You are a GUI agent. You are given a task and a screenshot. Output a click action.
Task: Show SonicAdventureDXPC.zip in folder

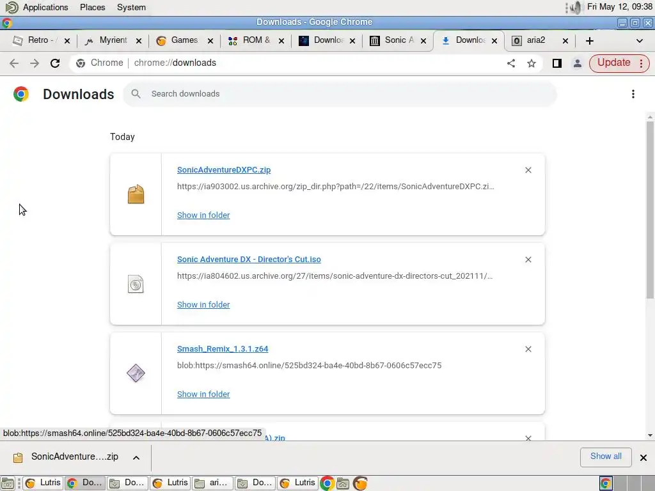point(203,215)
